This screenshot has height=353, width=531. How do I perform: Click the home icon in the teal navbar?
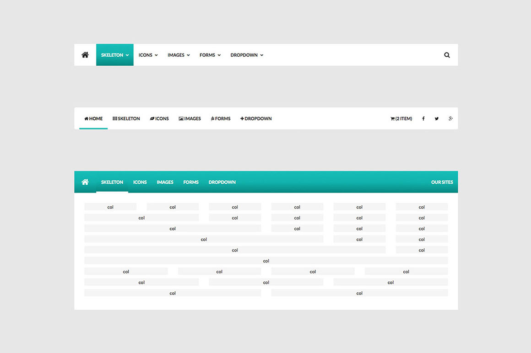(x=85, y=182)
